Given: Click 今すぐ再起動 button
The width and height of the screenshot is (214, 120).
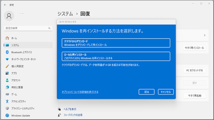Looking at the screenshot, I should point(194,95).
